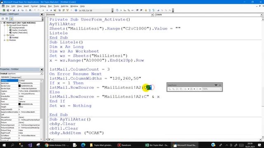Open the Help menu
This screenshot has height=148, width=264.
coord(82,6)
